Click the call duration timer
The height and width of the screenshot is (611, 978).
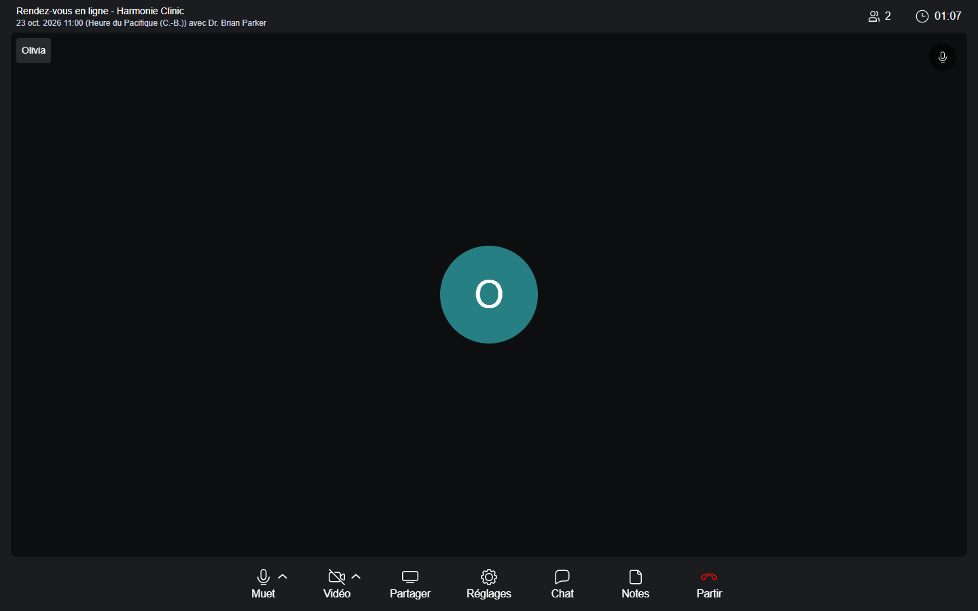click(x=939, y=16)
